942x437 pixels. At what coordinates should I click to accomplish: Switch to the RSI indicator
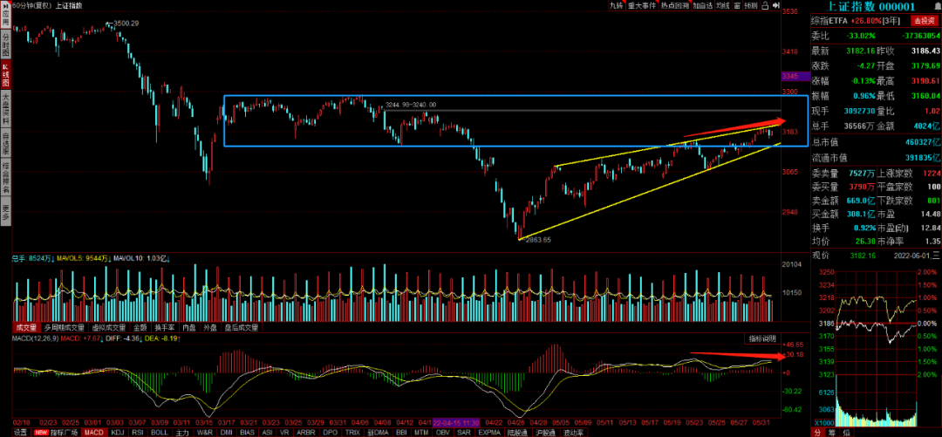click(138, 432)
